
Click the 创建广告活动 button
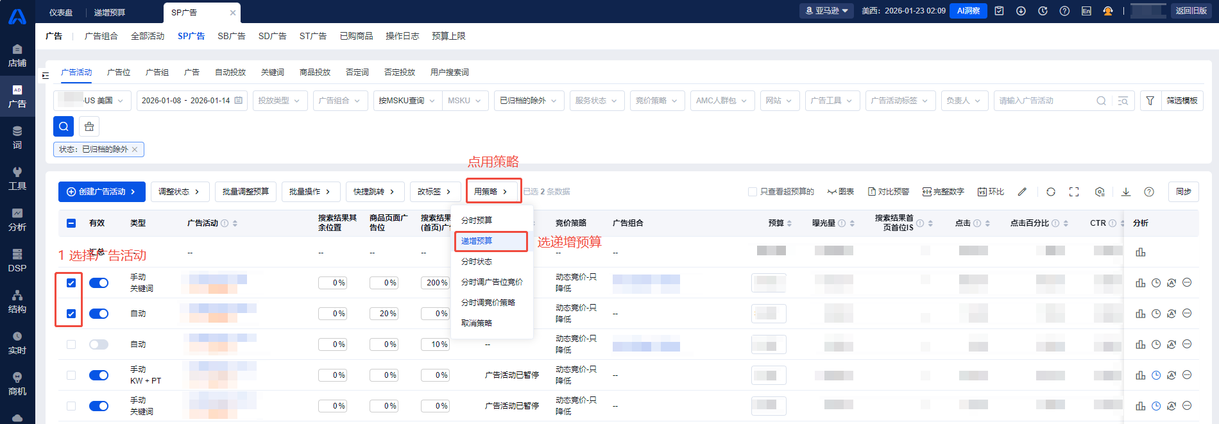tap(101, 192)
